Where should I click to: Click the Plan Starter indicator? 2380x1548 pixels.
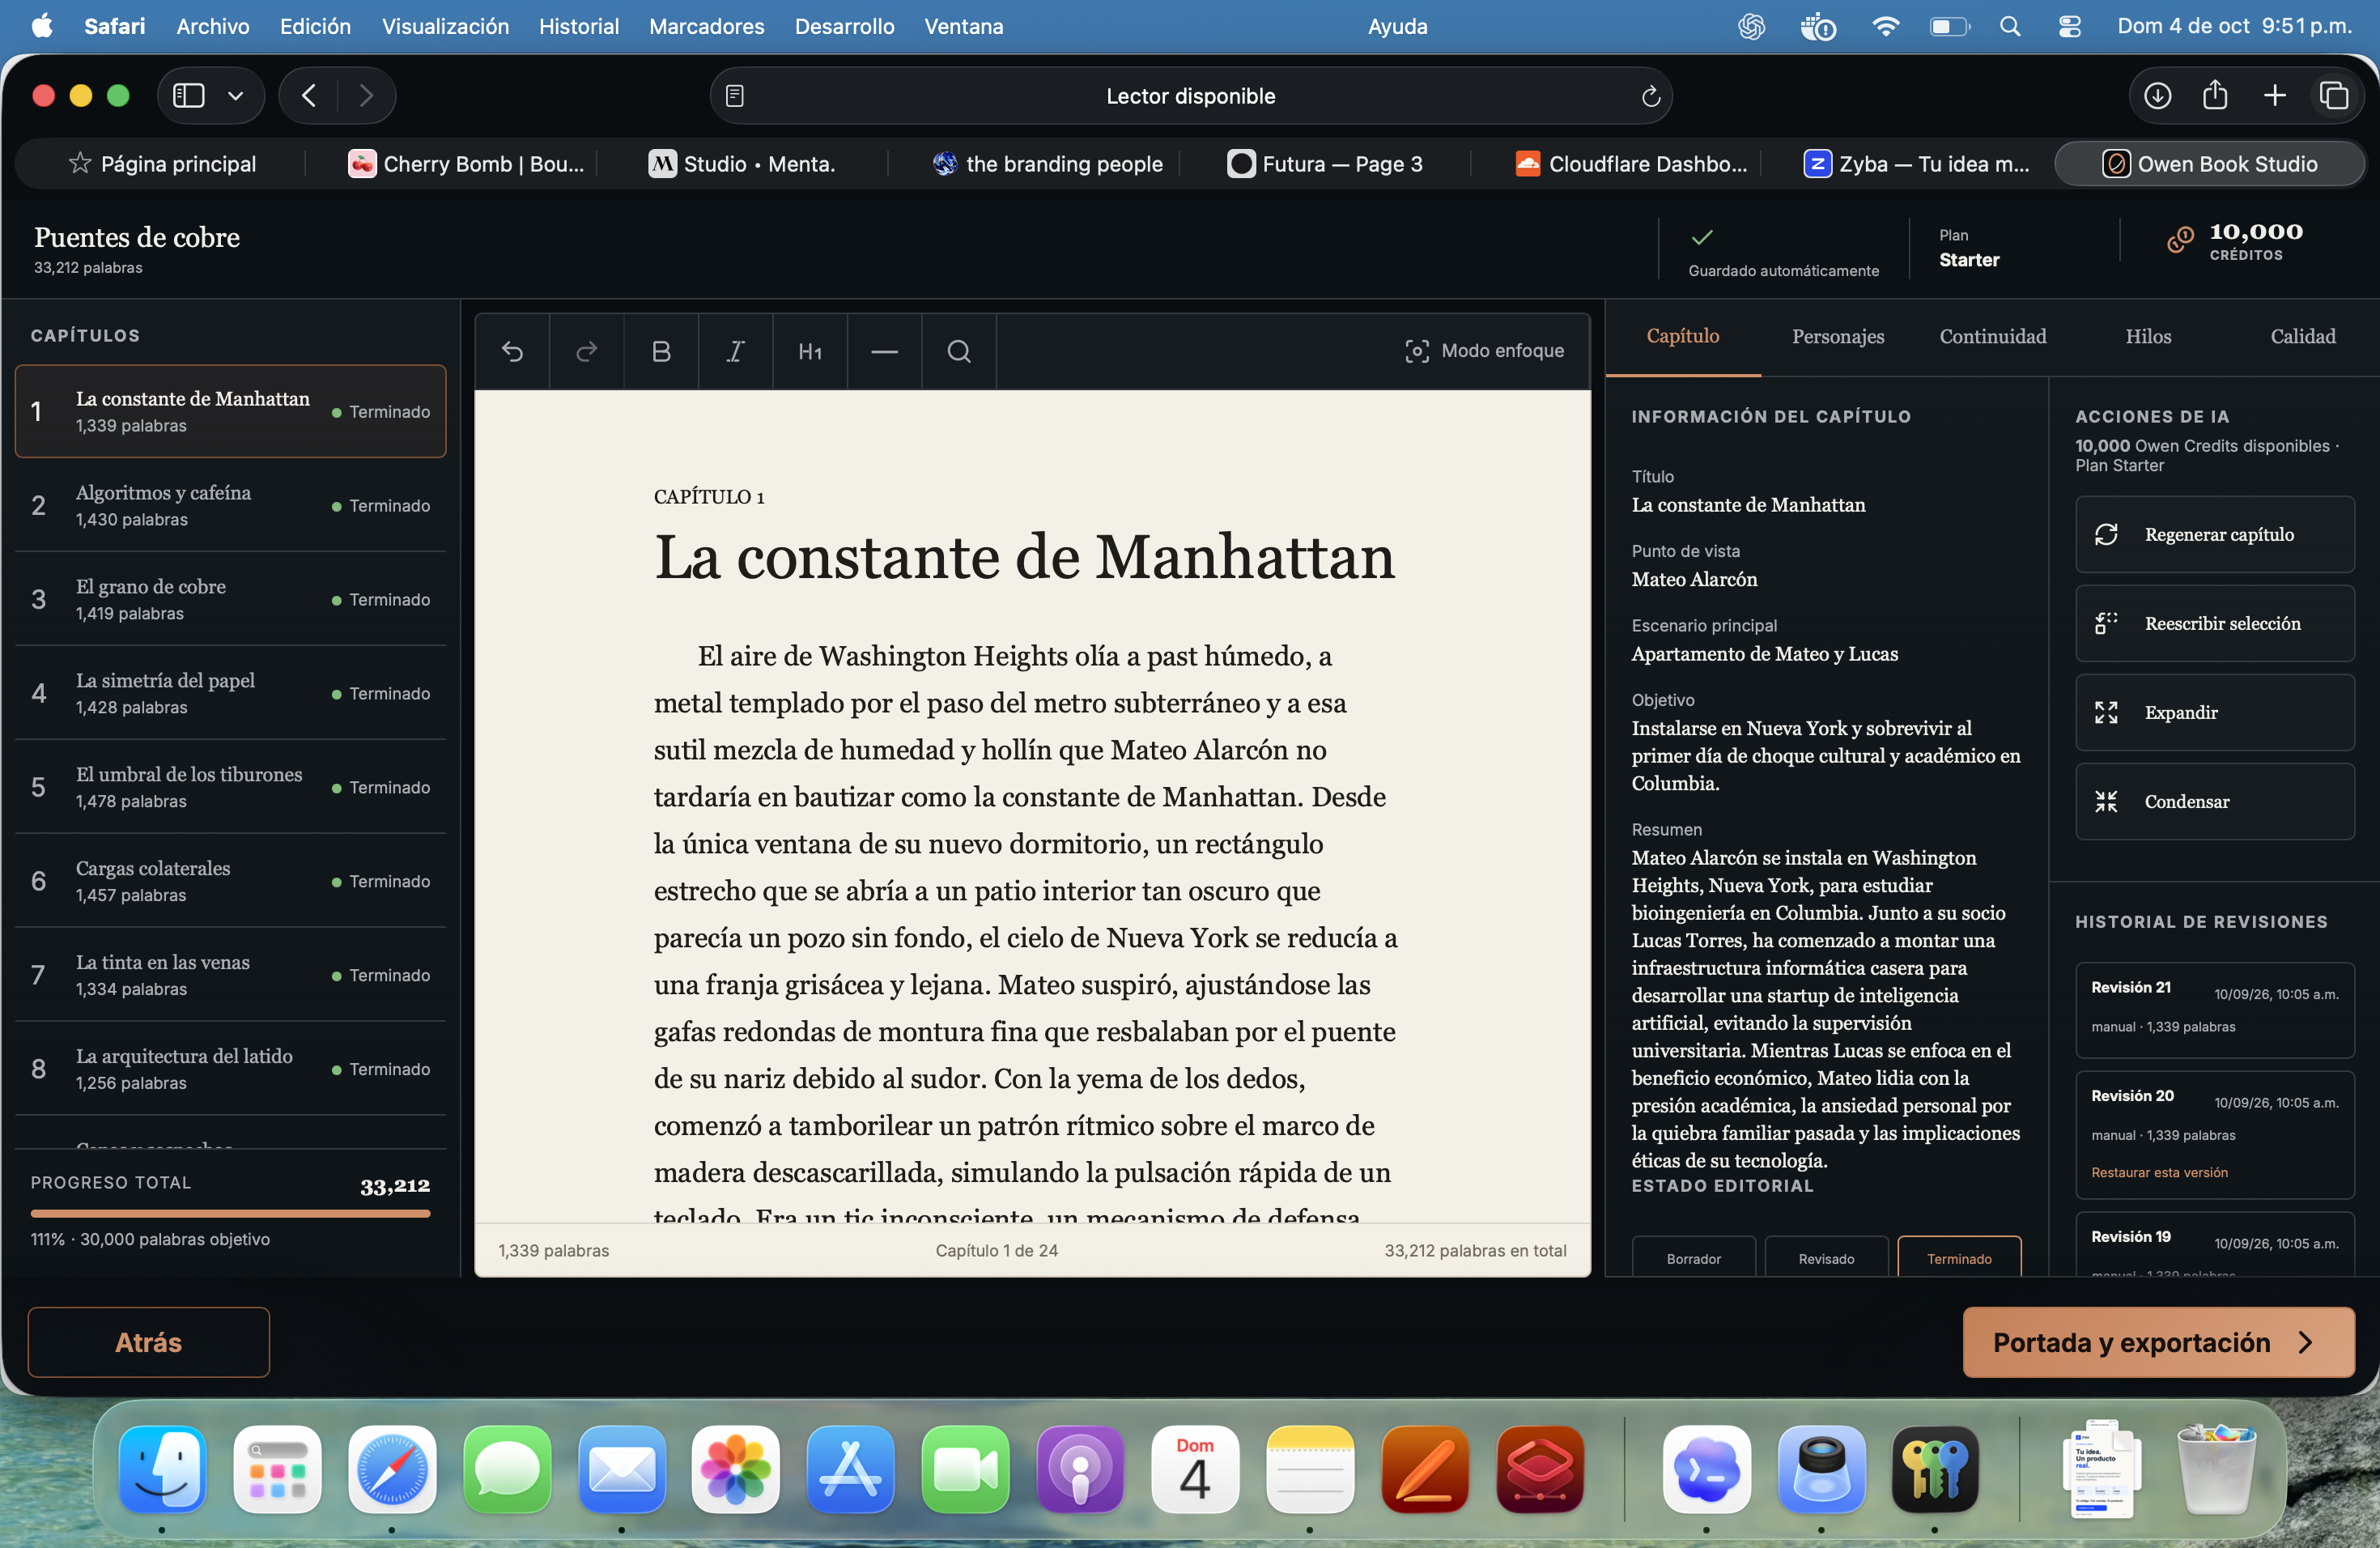(x=1969, y=248)
